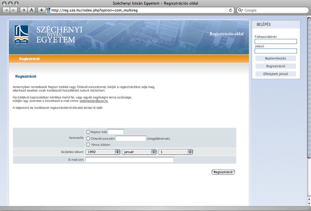Click the E-mail cím input field

click(130, 160)
